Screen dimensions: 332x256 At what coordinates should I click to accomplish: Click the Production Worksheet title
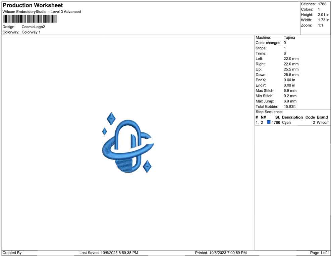pos(33,5)
